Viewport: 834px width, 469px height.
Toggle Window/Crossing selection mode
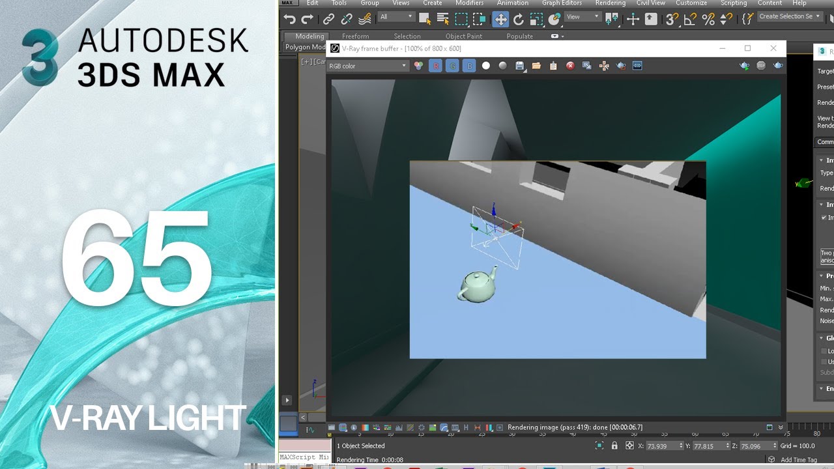point(479,19)
